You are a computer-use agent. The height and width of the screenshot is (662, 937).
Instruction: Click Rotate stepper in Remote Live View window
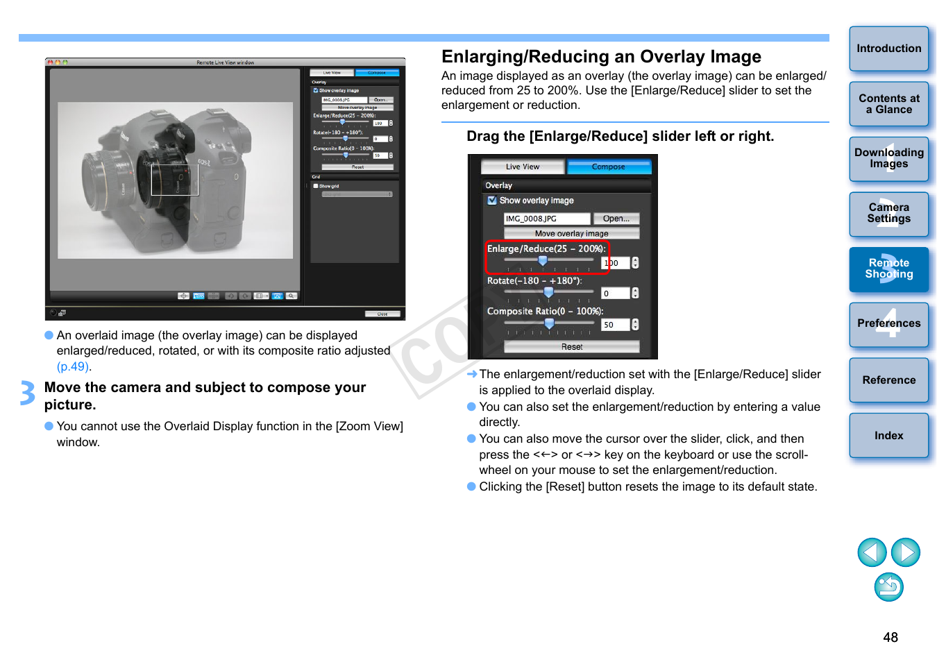391,139
